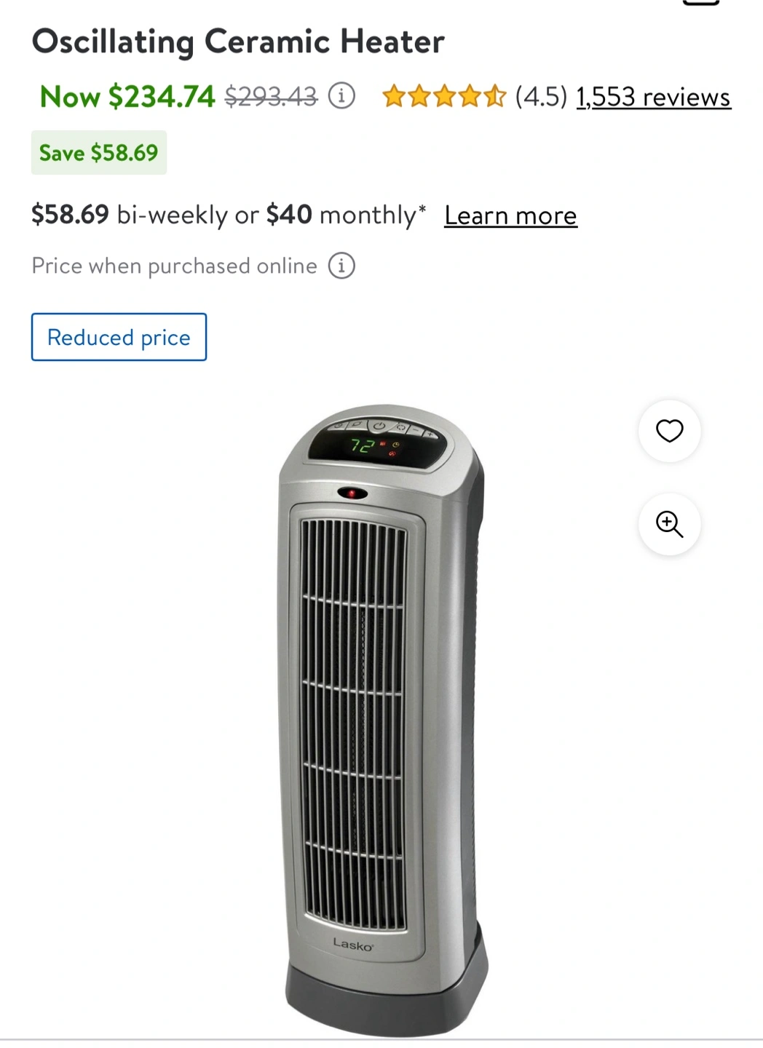Image resolution: width=763 pixels, height=1048 pixels.
Task: Click the Oscillating Ceramic Heater title
Action: pyautogui.click(x=238, y=41)
